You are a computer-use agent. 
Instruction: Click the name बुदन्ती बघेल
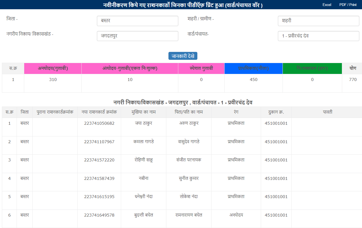click(143, 215)
